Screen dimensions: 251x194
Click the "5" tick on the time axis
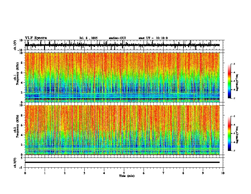[x=124, y=173]
